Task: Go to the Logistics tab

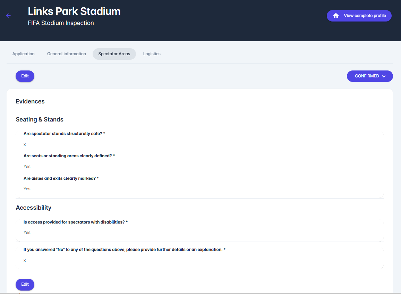Action: (x=152, y=54)
